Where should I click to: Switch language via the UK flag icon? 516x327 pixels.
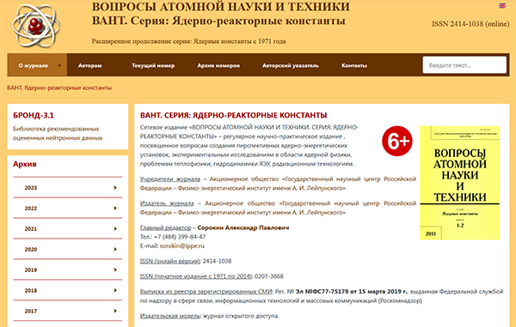[502, 6]
